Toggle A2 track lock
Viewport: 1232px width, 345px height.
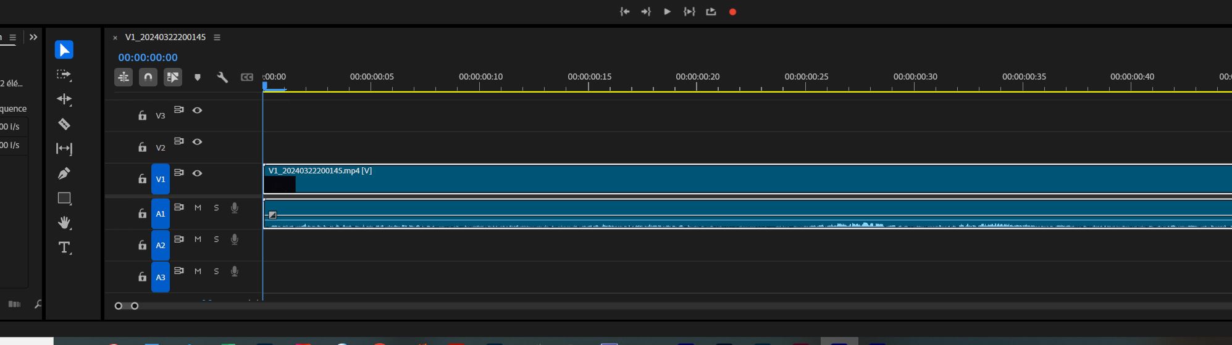point(142,245)
